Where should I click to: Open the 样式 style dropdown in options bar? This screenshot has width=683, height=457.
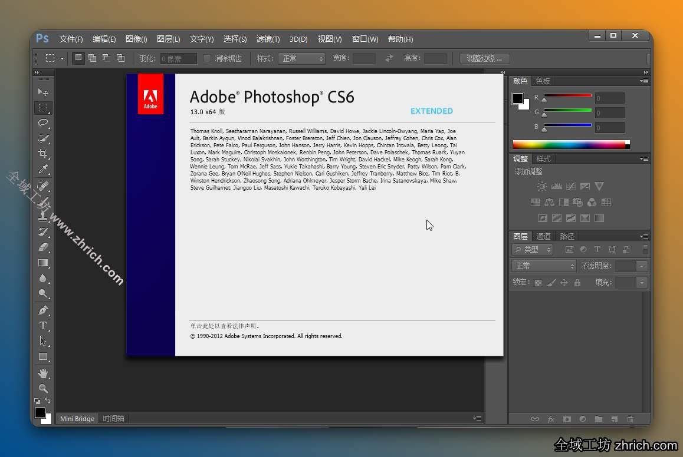click(302, 58)
